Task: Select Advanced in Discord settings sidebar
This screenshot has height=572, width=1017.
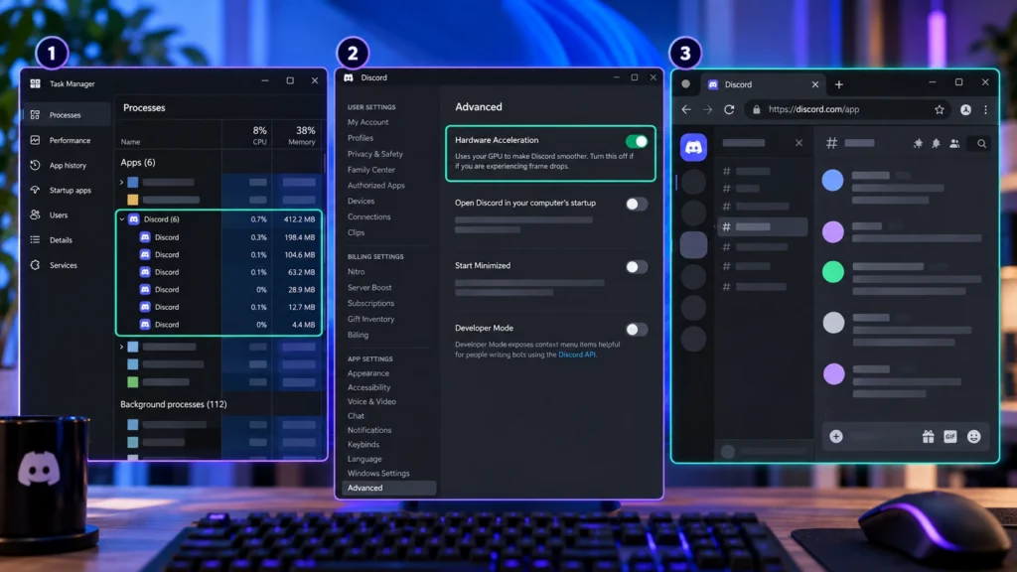Action: coord(388,488)
